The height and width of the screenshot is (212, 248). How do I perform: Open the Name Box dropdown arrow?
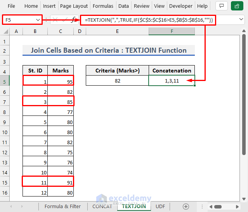[38, 20]
